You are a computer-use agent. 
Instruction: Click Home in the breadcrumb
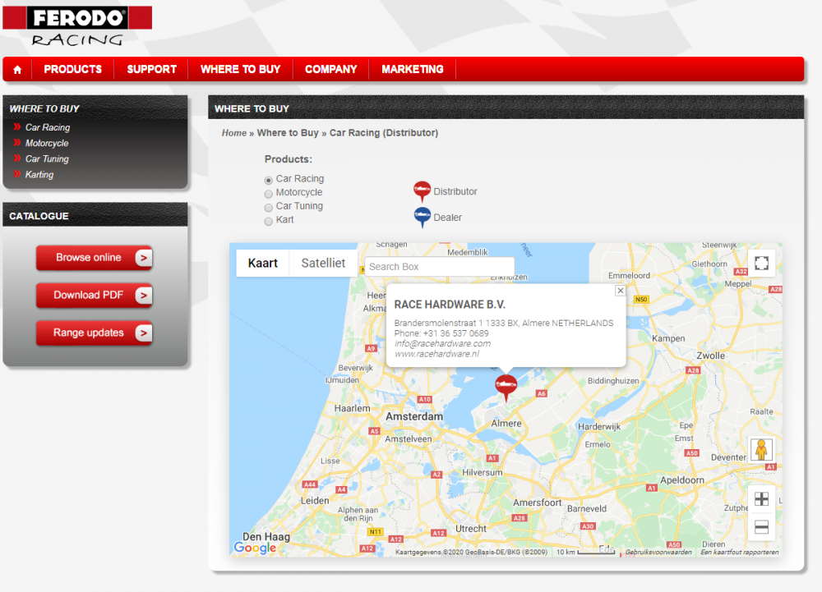[233, 133]
